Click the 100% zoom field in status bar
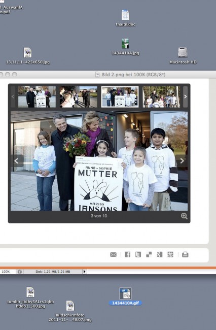This screenshot has height=330, width=216. [x=8, y=272]
